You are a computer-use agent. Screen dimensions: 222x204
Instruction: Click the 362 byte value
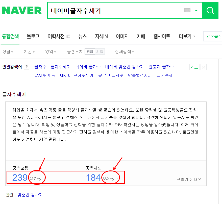(x=110, y=179)
